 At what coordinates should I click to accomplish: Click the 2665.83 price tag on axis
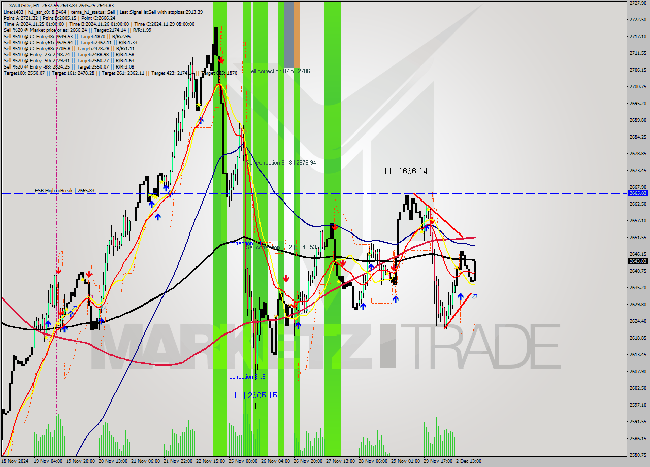tap(638, 193)
